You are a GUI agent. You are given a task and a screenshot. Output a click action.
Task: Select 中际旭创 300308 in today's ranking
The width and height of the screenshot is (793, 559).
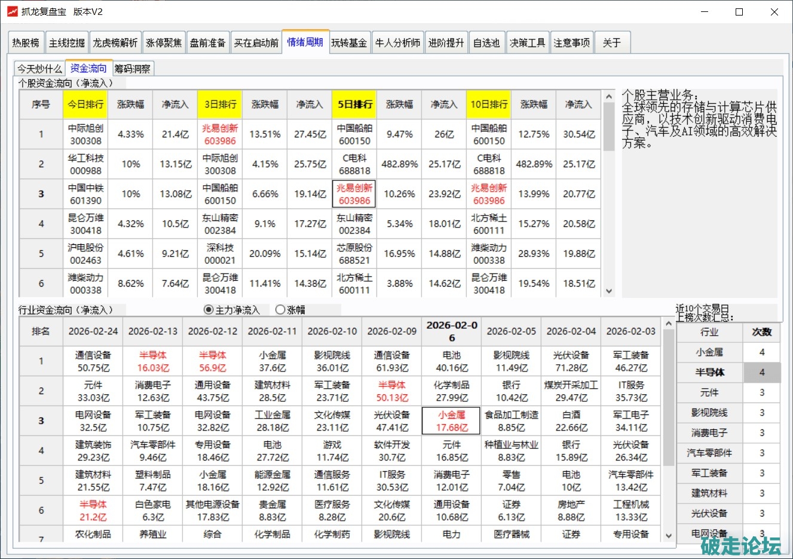click(85, 134)
